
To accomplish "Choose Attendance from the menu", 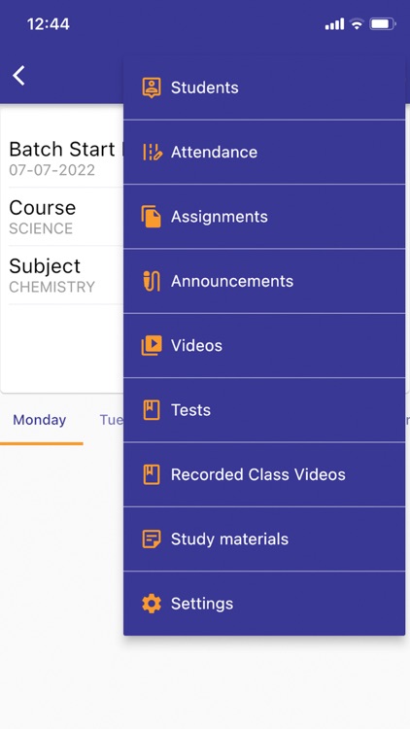I will click(264, 152).
